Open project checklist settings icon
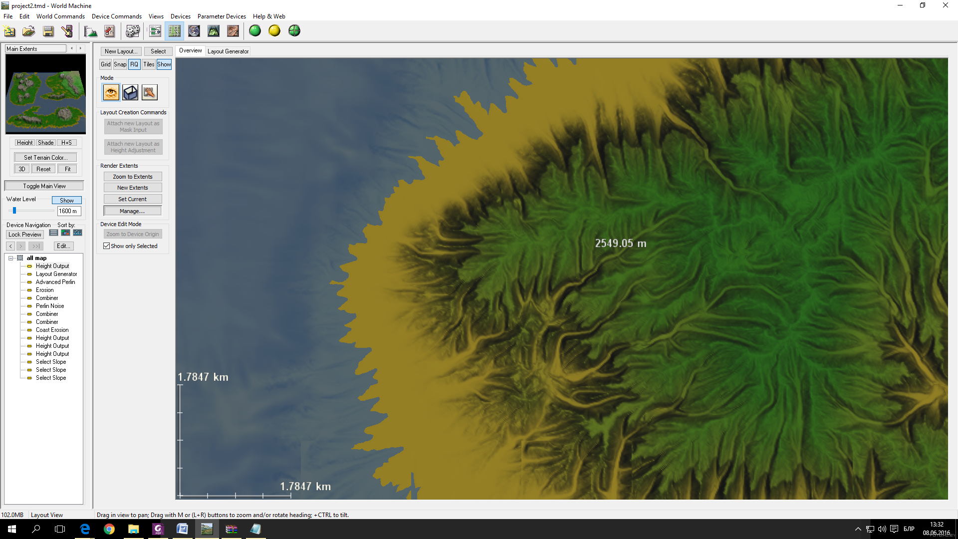The height and width of the screenshot is (539, 958). pos(110,31)
